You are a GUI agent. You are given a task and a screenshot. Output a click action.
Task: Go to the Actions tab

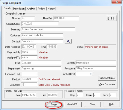41,8
